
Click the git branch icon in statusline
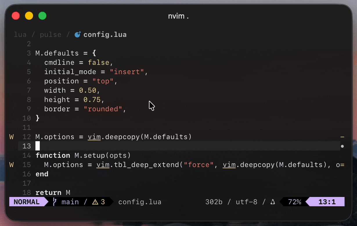[x=55, y=202]
